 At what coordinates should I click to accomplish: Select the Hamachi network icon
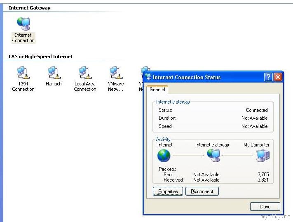(x=54, y=73)
